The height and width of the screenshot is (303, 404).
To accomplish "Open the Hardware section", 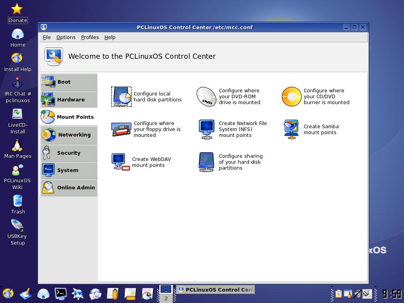I will coord(69,100).
